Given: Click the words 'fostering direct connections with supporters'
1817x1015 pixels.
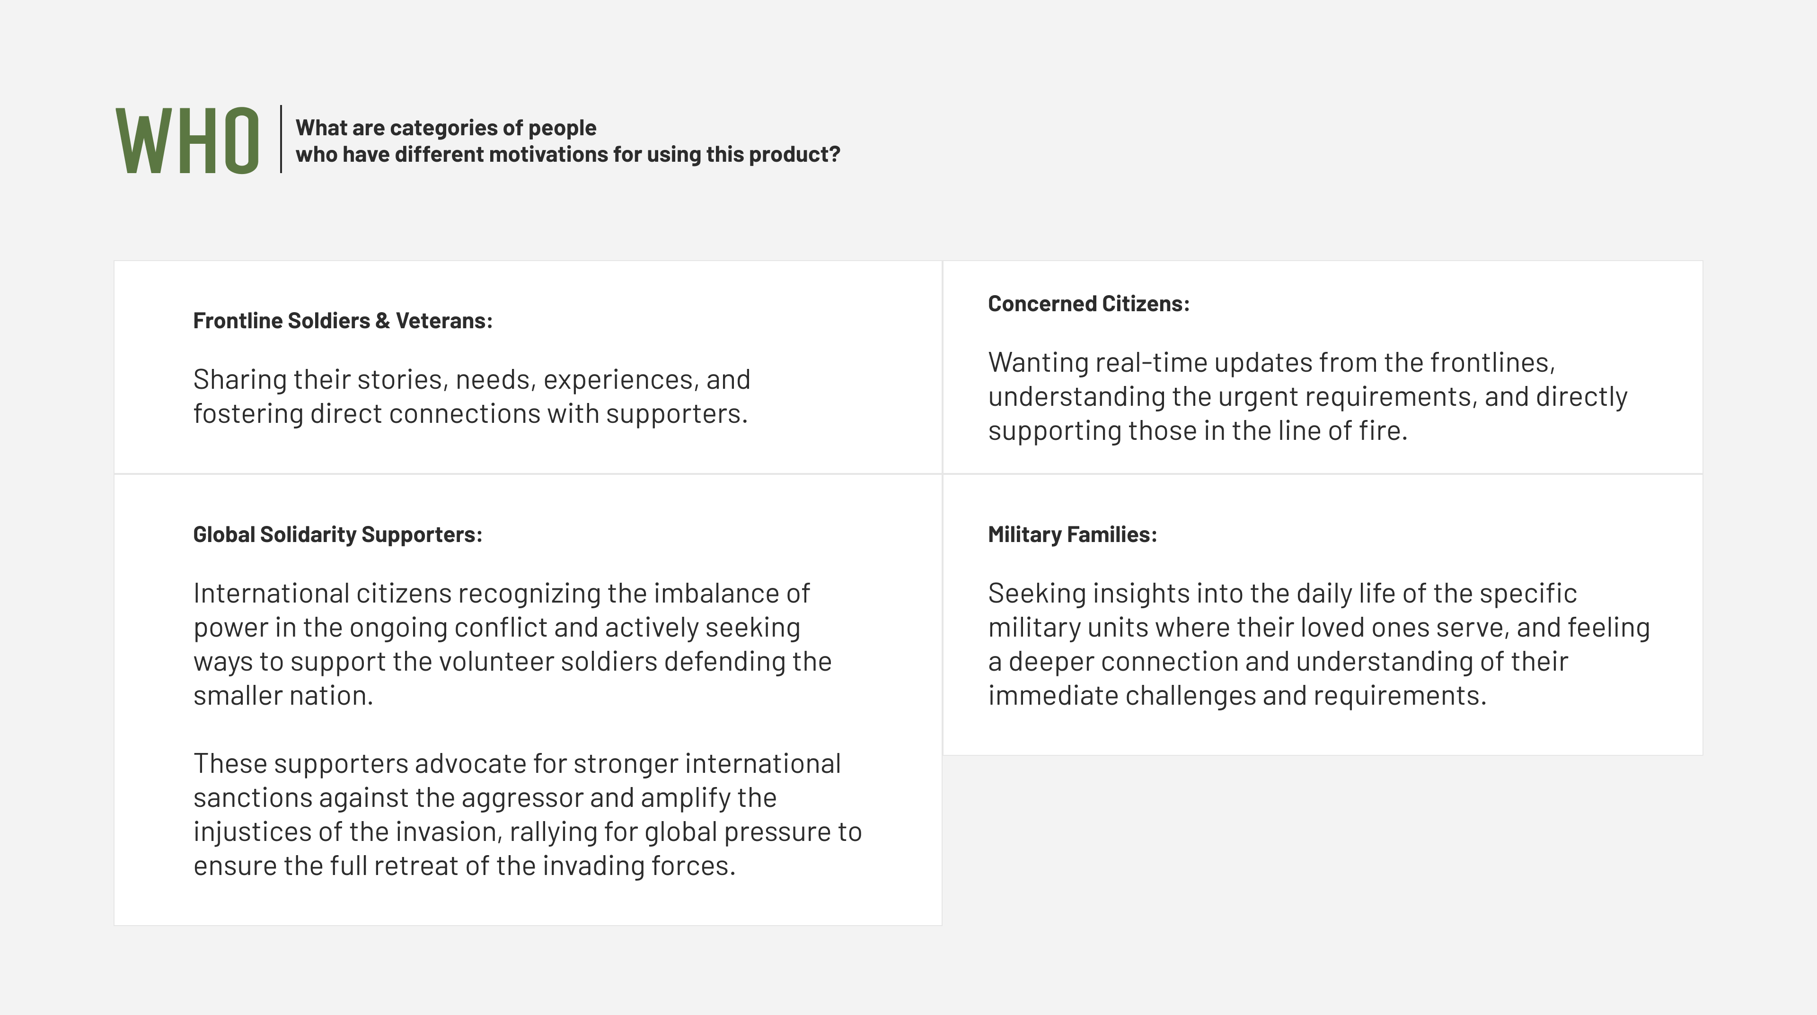Looking at the screenshot, I should [470, 414].
